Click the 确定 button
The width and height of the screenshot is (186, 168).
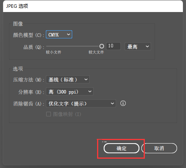pyautogui.click(x=122, y=148)
